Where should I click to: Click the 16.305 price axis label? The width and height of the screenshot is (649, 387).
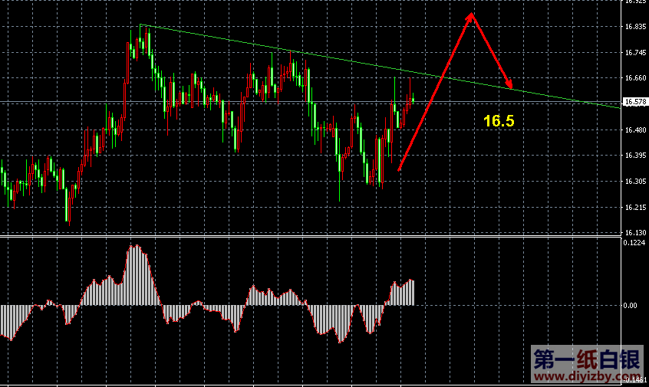(x=634, y=182)
